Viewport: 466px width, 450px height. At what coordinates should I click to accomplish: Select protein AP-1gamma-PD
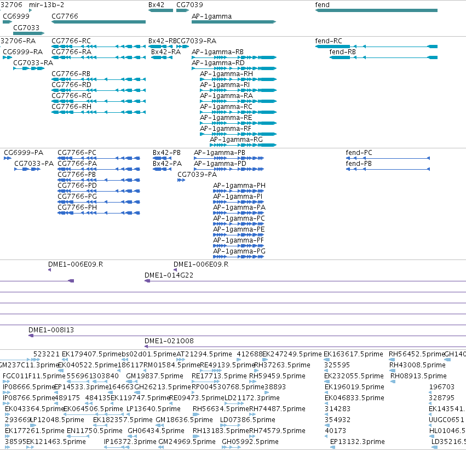click(220, 164)
